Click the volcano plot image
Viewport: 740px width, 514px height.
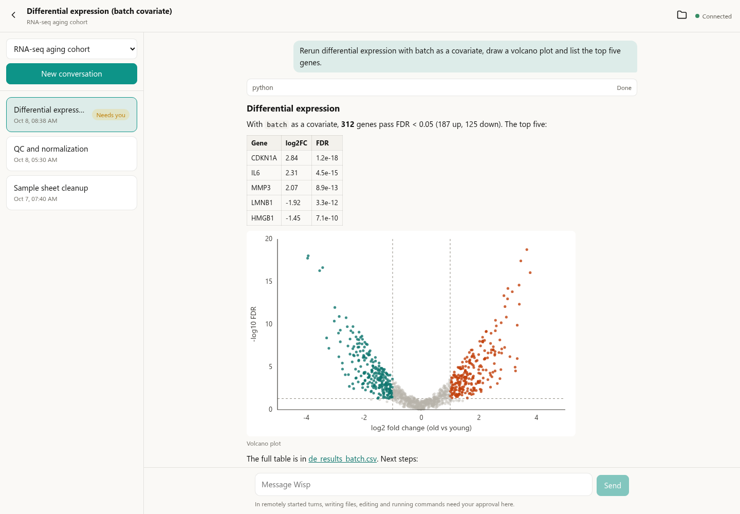point(411,334)
